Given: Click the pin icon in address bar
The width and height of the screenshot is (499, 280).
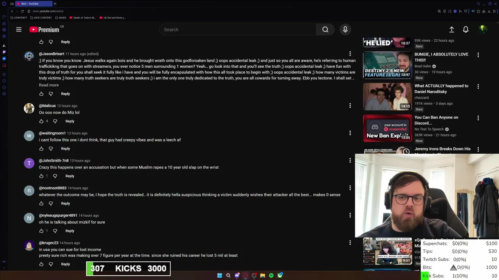Looking at the screenshot, I should tap(444, 11).
